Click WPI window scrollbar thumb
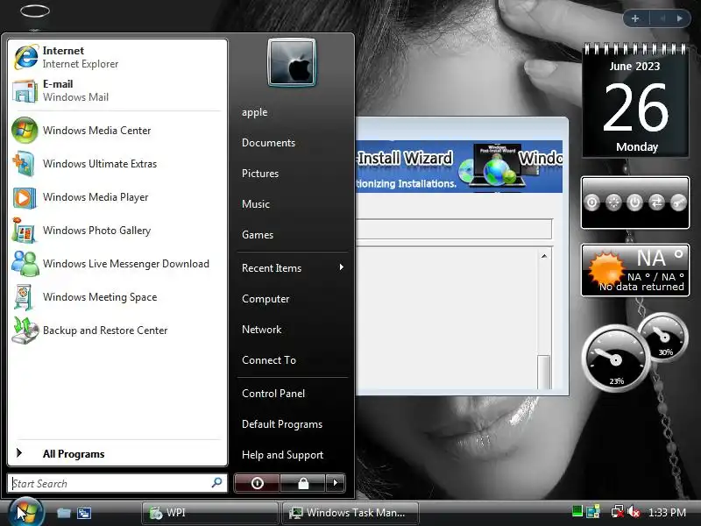Viewport: 701px width, 526px height. (x=544, y=371)
